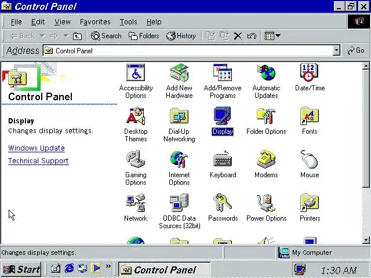Select ODBC Data Sources (32bit) icon

click(x=179, y=211)
